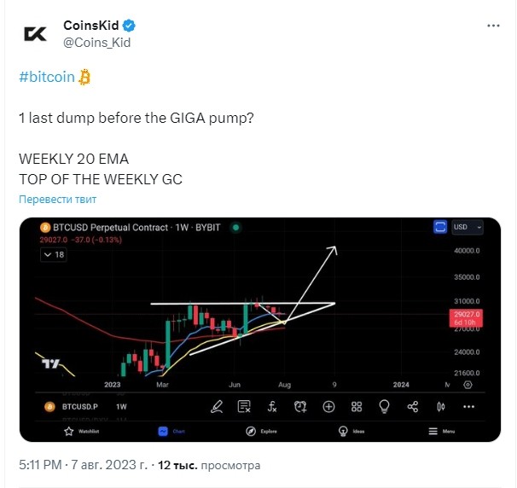Click the CoinsKid profile avatar logo

click(35, 34)
